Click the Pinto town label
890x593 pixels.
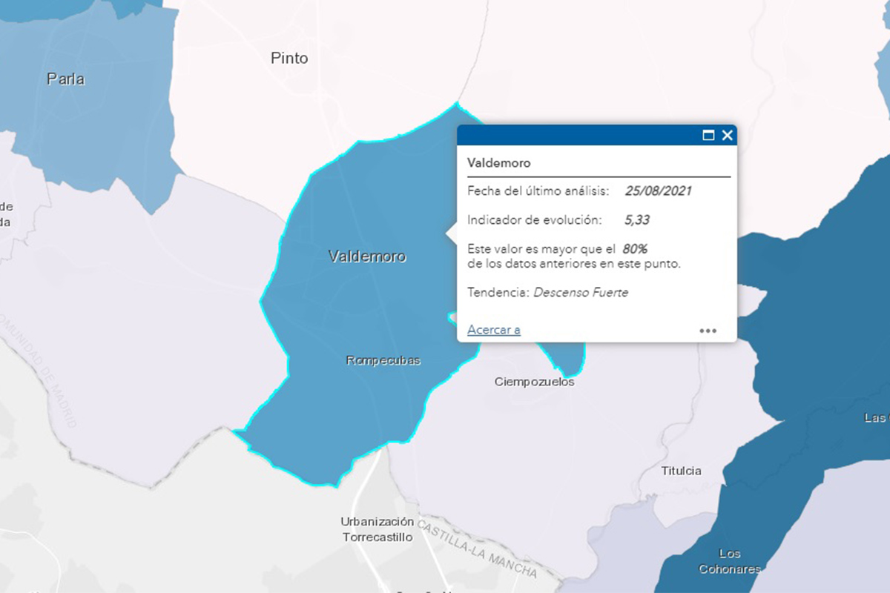pyautogui.click(x=289, y=58)
